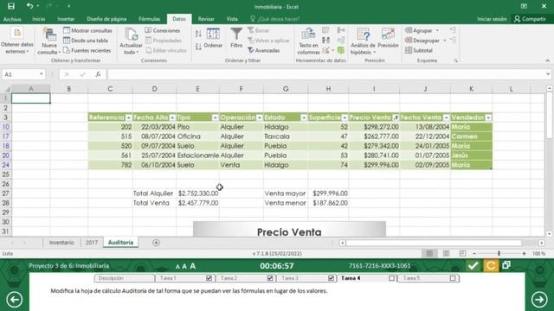
Task: Open Análisis de hipótesis icon
Action: click(363, 35)
